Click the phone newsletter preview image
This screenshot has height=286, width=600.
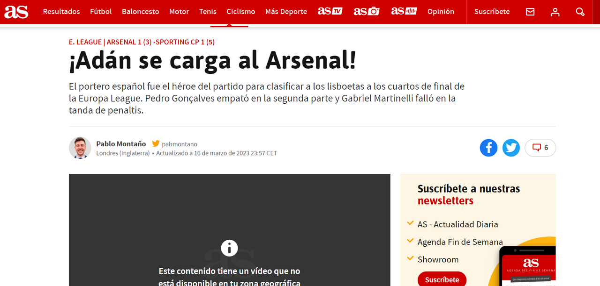click(x=527, y=266)
